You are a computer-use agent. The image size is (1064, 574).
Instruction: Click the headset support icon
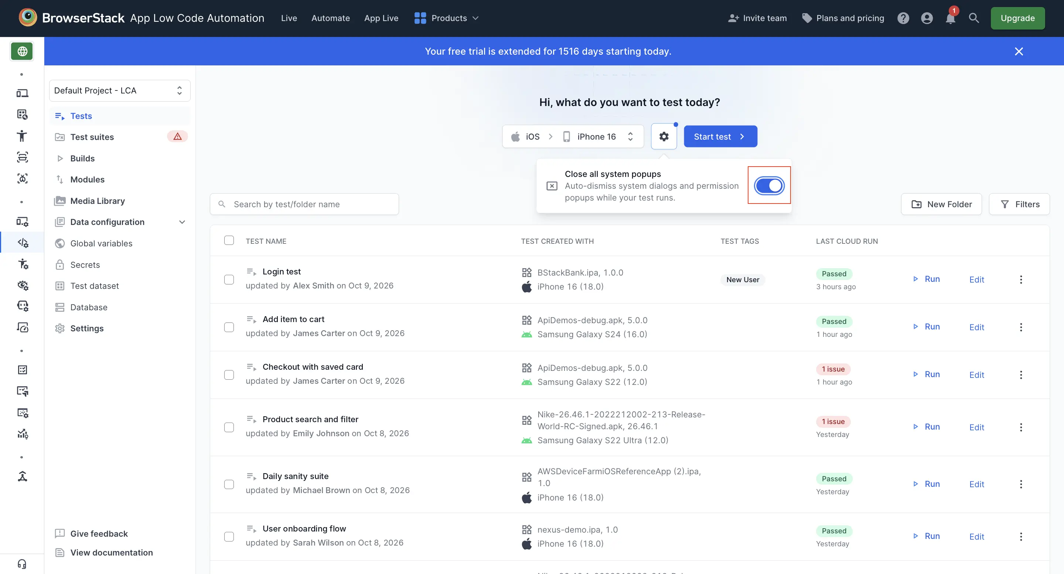click(x=22, y=564)
